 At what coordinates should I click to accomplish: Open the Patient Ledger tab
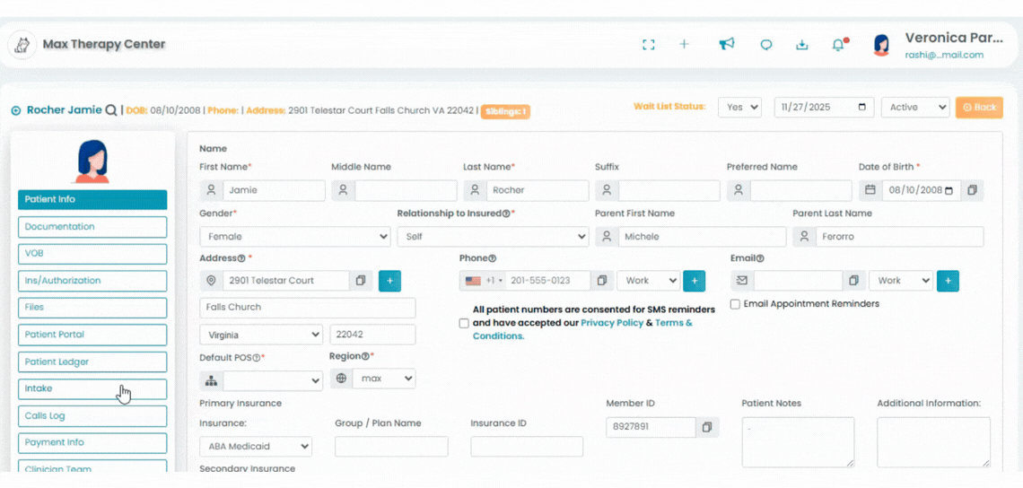tap(92, 362)
